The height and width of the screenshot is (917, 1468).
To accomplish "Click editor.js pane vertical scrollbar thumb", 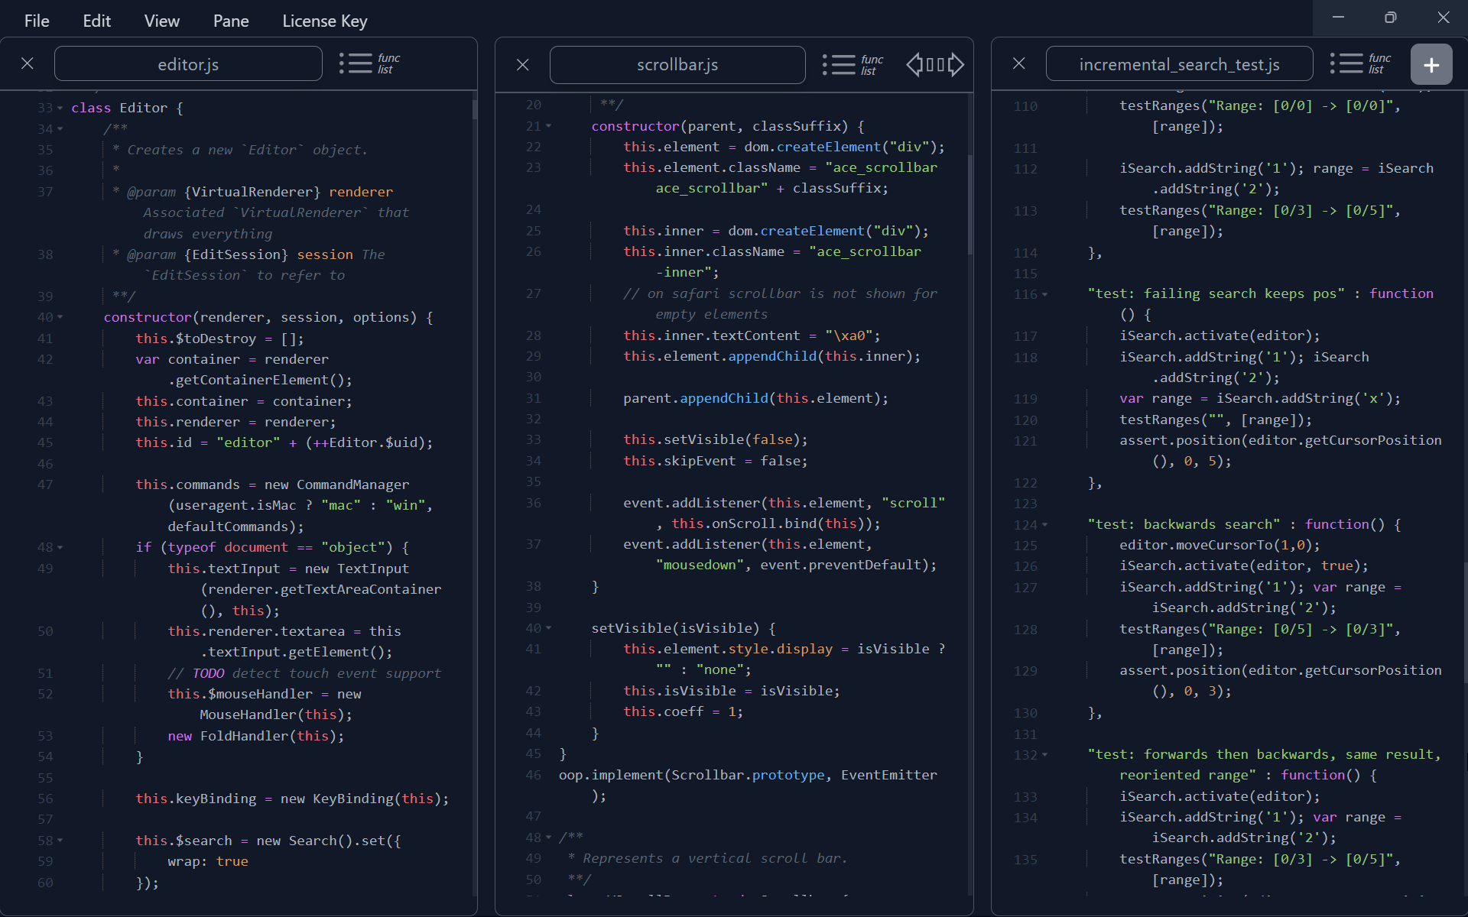I will click(474, 109).
